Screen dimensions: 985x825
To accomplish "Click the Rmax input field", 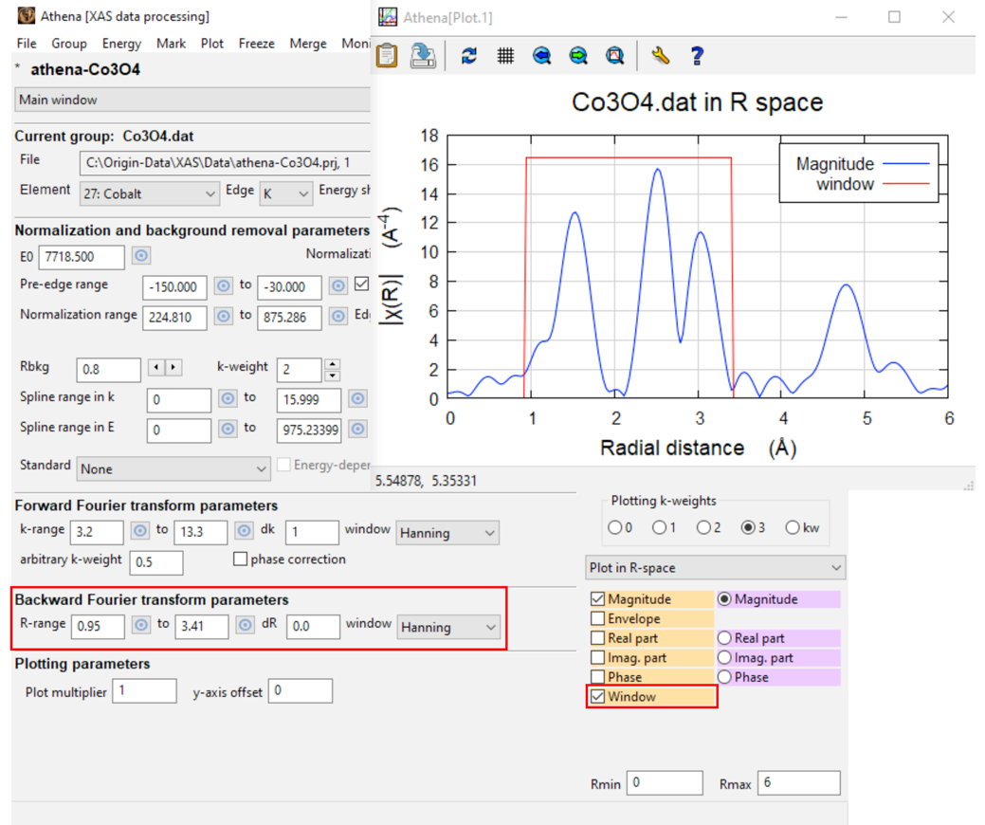I will pyautogui.click(x=798, y=783).
